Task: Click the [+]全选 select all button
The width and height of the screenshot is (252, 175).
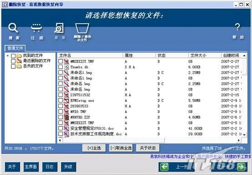Action: [x=94, y=148]
